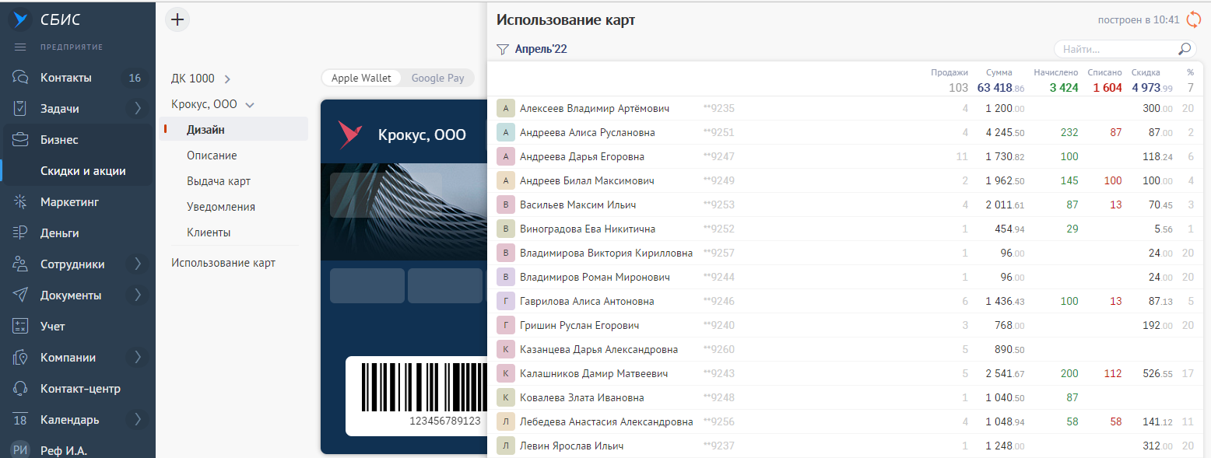
Task: Click the refresh report icon
Action: click(1193, 20)
